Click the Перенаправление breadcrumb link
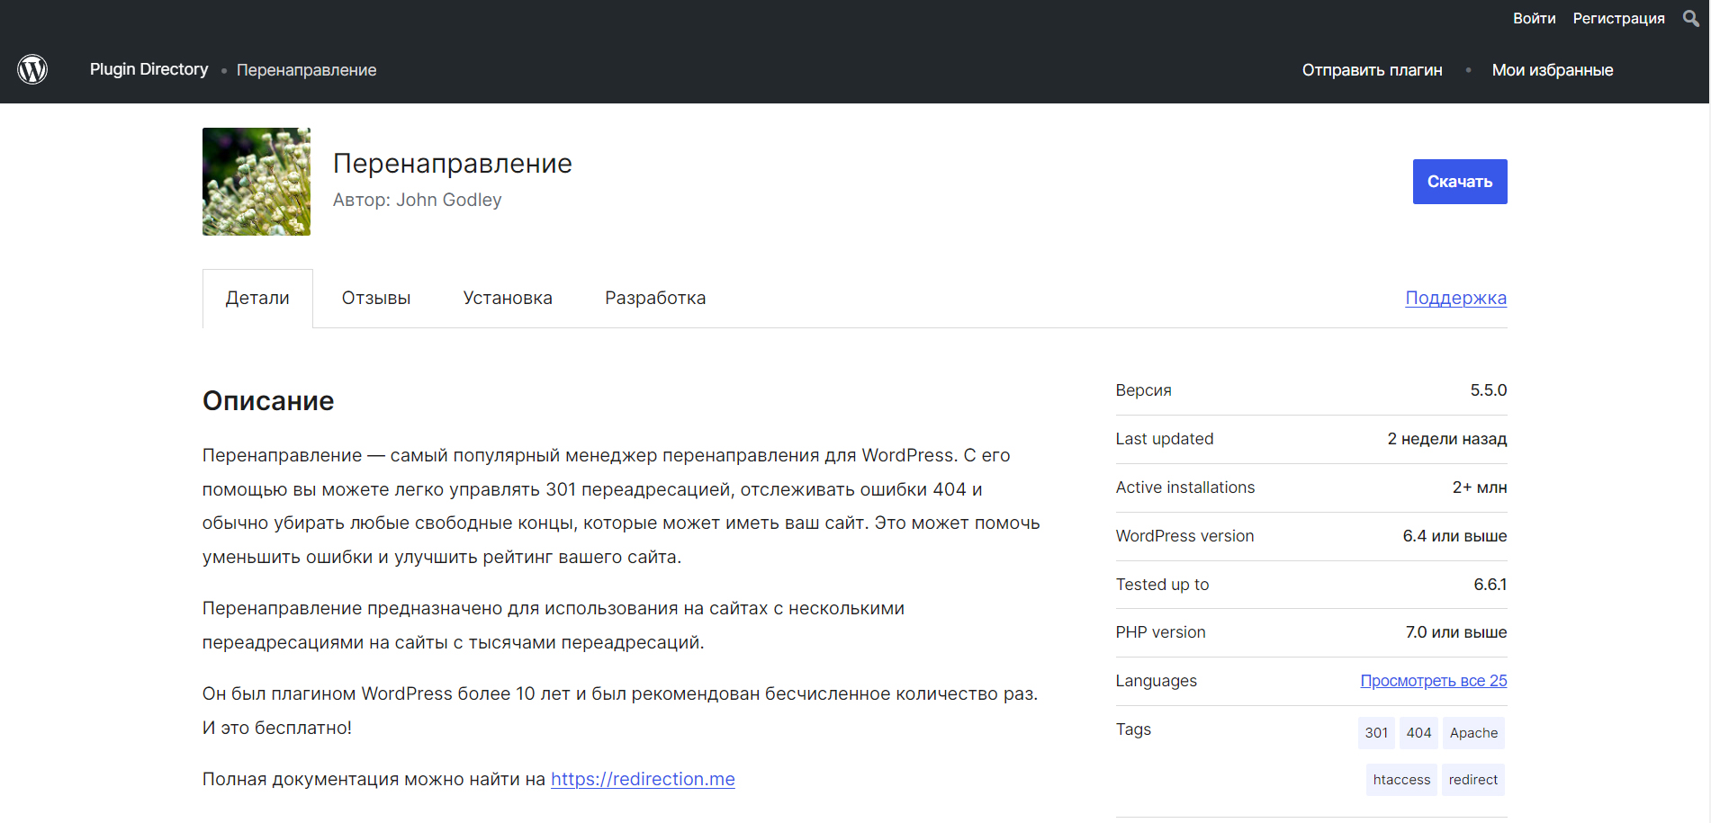1711x823 pixels. (x=307, y=70)
